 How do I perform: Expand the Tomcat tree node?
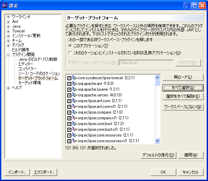[8, 31]
